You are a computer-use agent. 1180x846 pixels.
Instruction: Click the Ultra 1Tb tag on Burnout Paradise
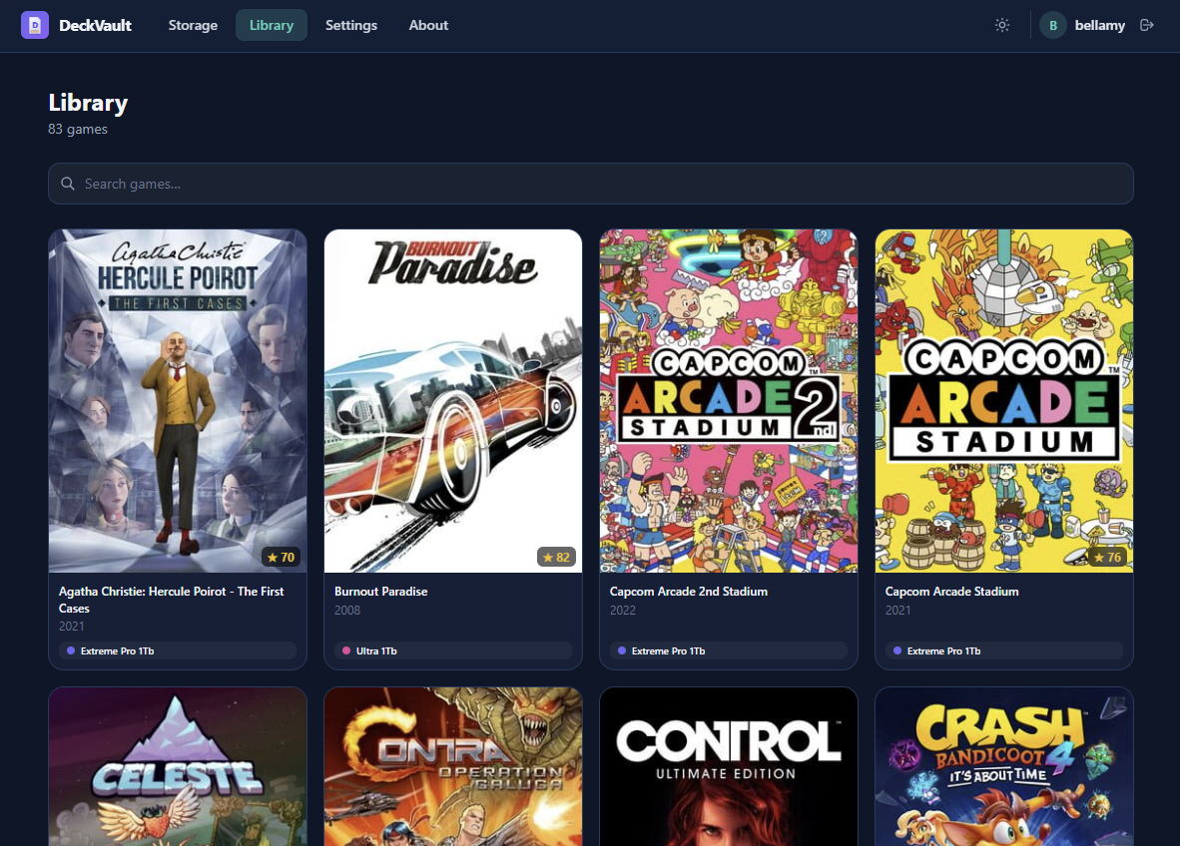click(453, 650)
